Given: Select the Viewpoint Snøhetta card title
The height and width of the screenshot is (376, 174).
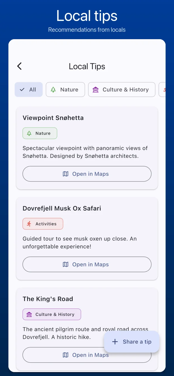Looking at the screenshot, I should (x=53, y=118).
